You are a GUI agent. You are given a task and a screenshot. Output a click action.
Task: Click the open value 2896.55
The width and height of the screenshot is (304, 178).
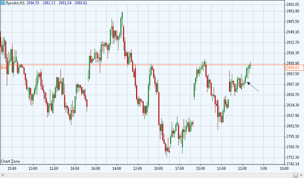pos(33,3)
